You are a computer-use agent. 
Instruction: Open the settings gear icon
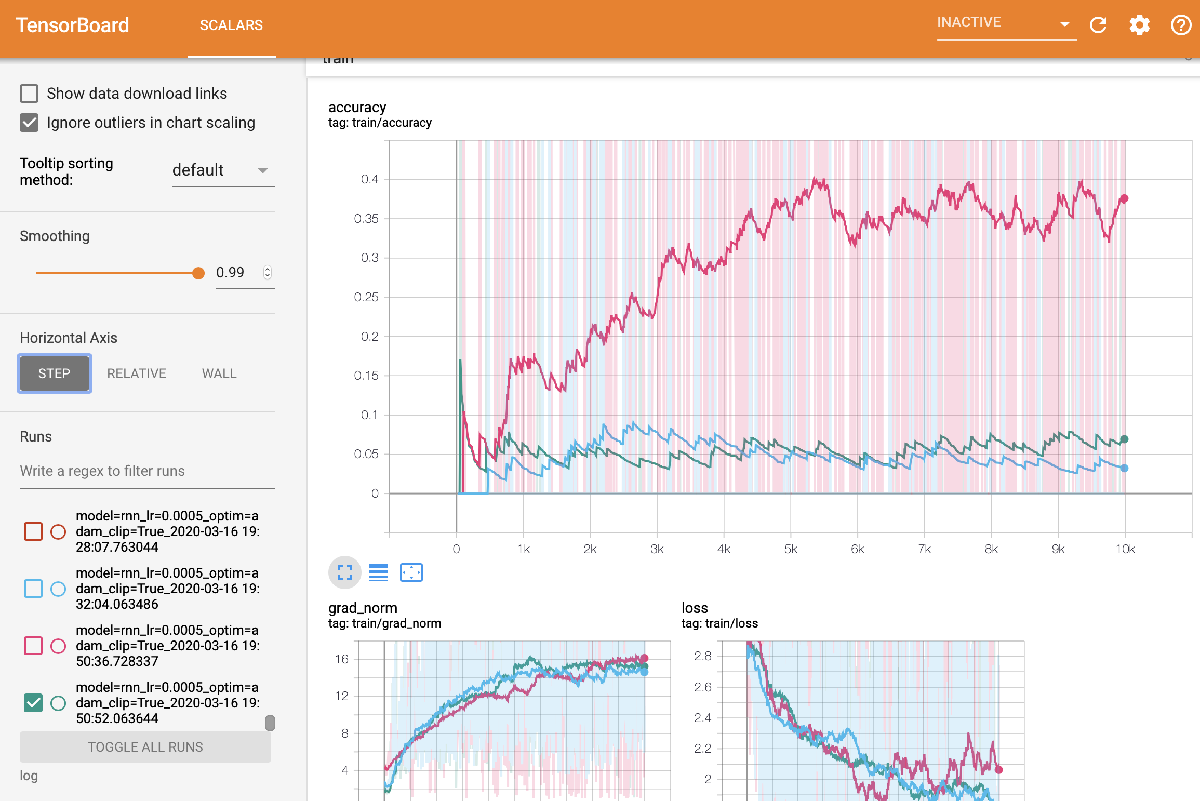coord(1139,25)
